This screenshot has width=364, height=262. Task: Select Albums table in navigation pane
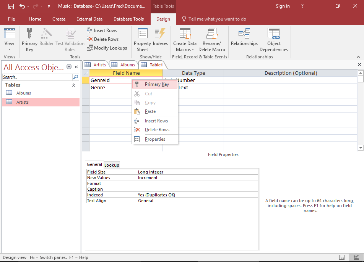[41, 93]
